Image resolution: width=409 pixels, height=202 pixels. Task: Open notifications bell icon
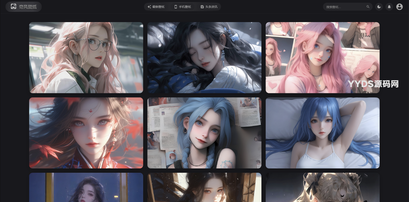tap(389, 7)
